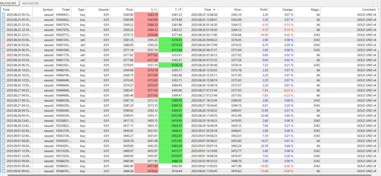381x176 pixels.
Task: Click the order icon on the 2025.08.25 22:10 row
Action: pyautogui.click(x=3, y=25)
